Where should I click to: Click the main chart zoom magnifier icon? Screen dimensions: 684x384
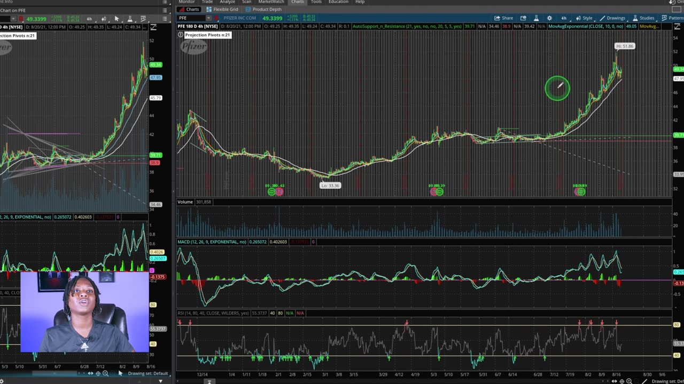pyautogui.click(x=629, y=381)
